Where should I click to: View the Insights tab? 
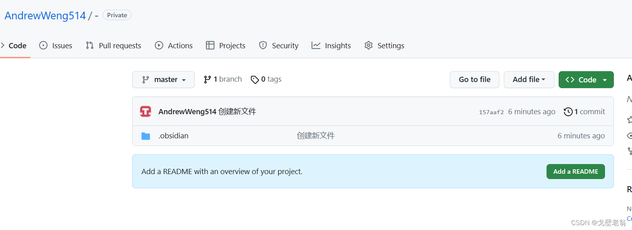(x=331, y=45)
